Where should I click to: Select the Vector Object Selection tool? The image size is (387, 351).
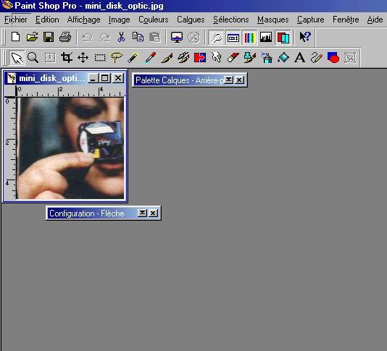pos(350,58)
